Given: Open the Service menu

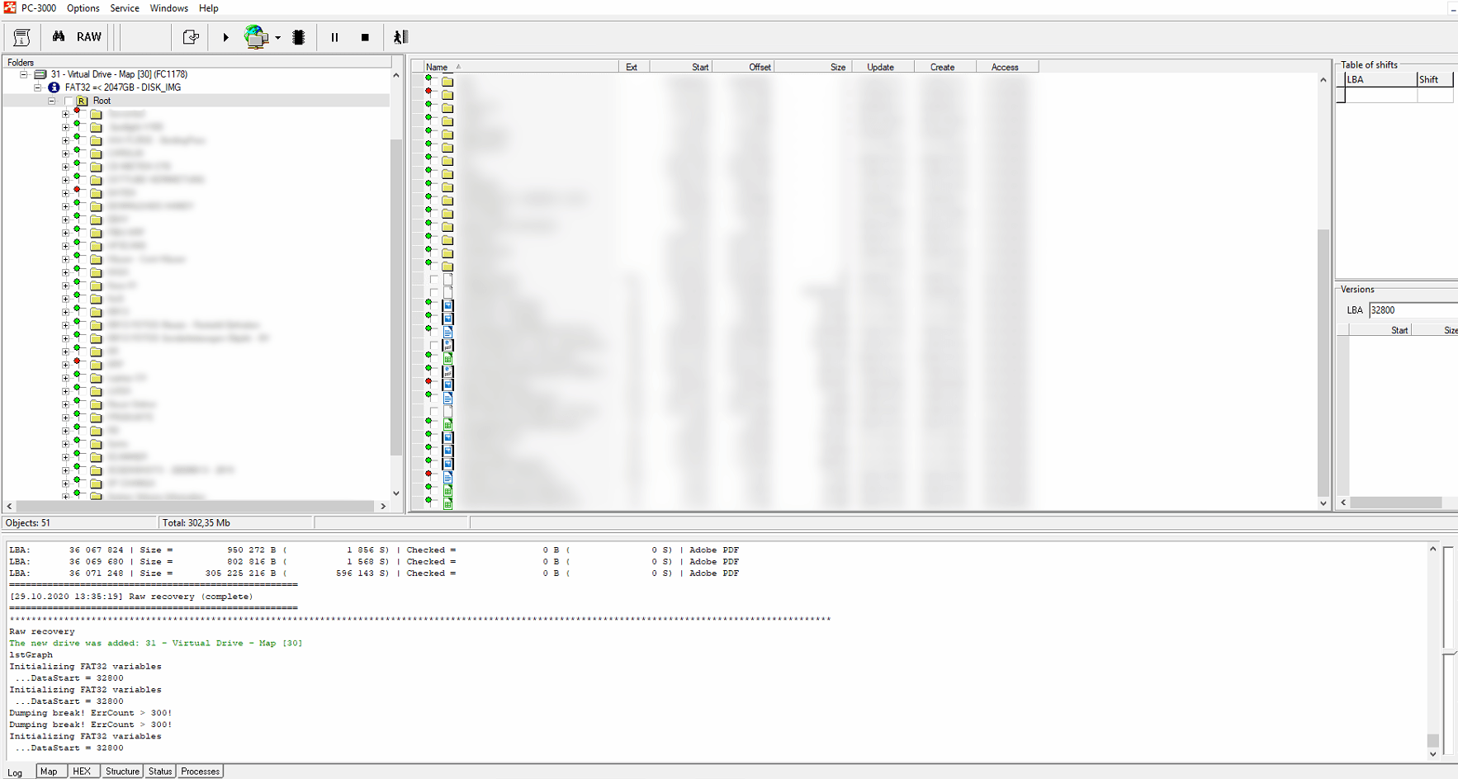Looking at the screenshot, I should [125, 8].
